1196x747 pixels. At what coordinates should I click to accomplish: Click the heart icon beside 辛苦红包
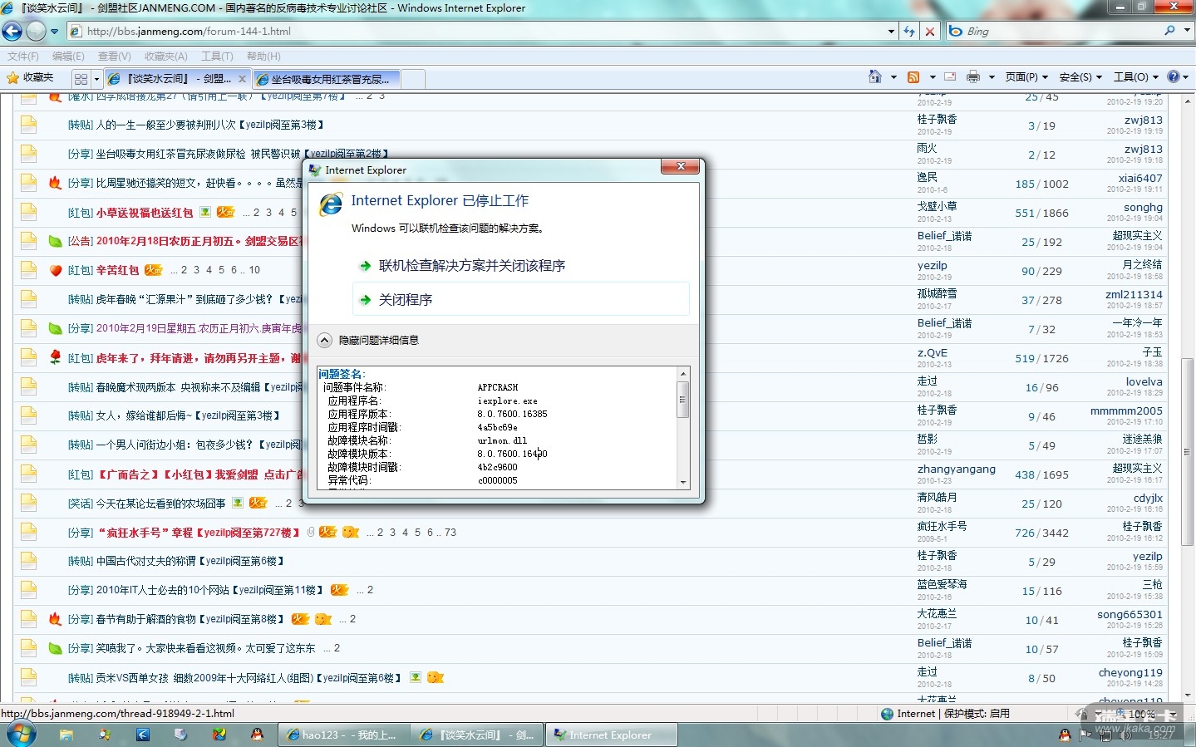(x=56, y=270)
